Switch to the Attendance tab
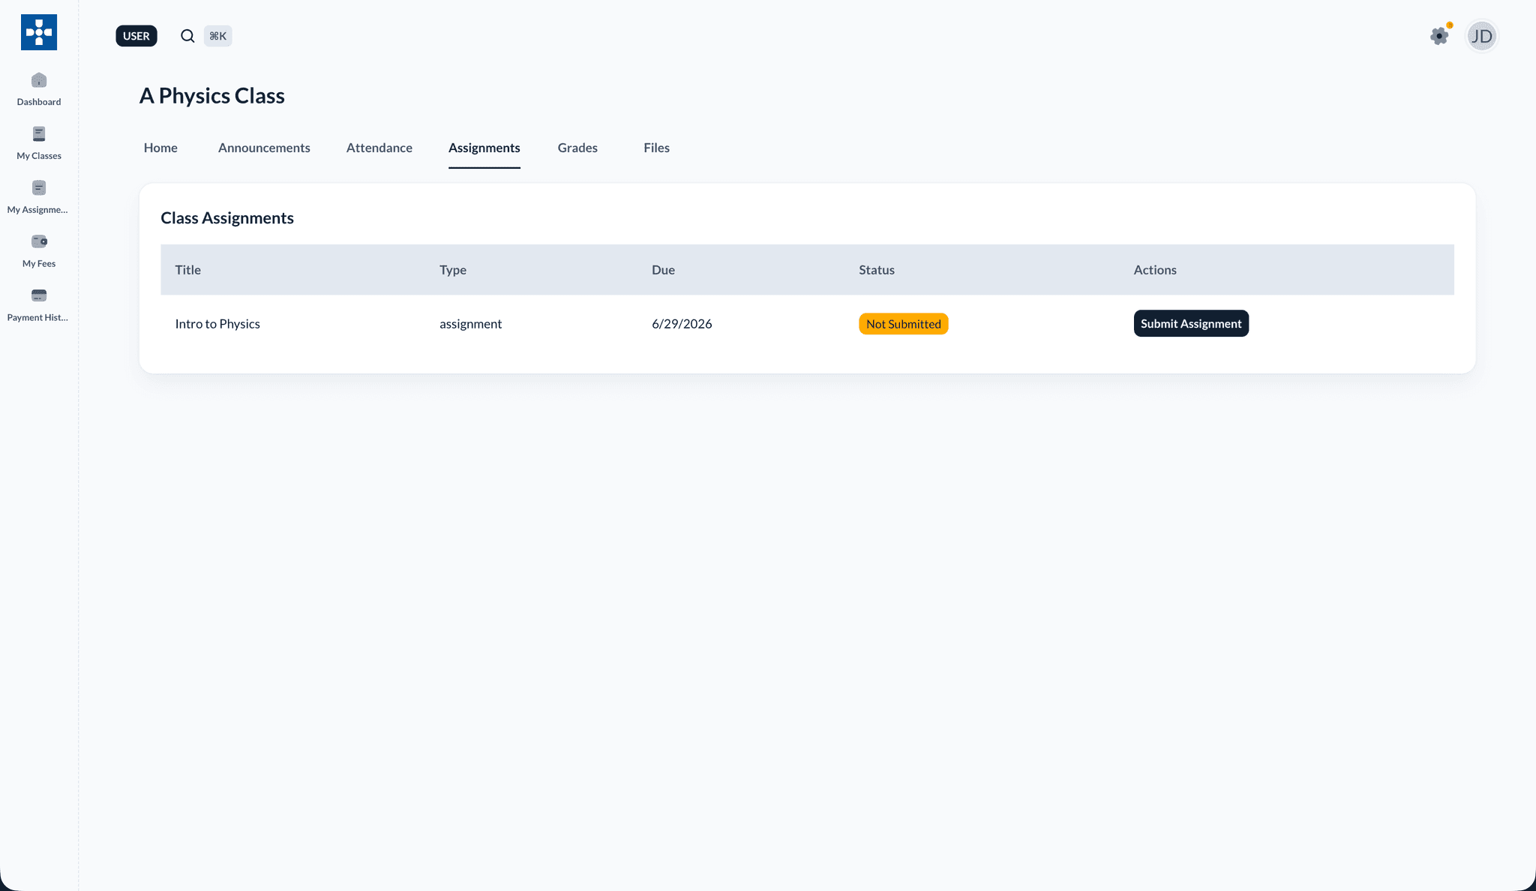This screenshot has height=891, width=1536. coord(379,148)
